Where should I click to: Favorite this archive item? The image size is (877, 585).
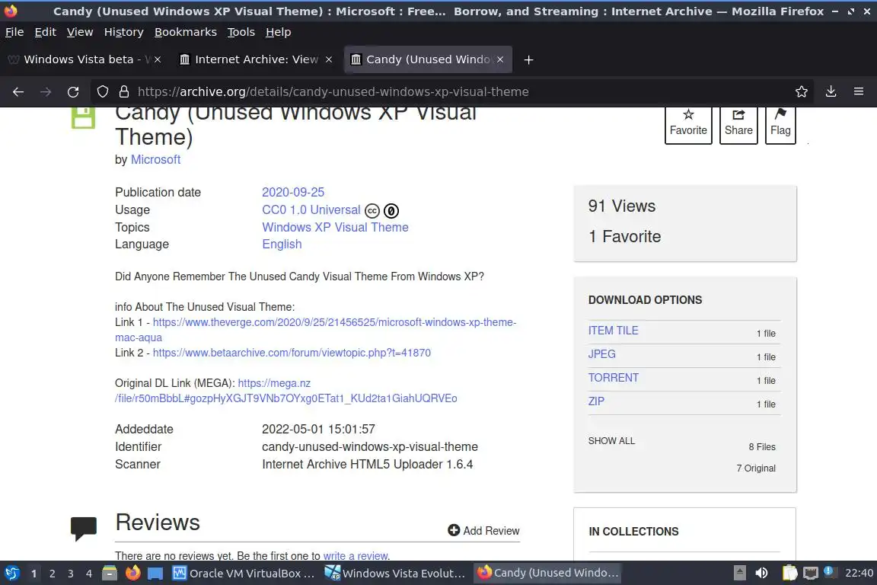point(688,124)
